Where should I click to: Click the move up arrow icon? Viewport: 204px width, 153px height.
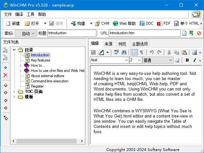(6, 85)
